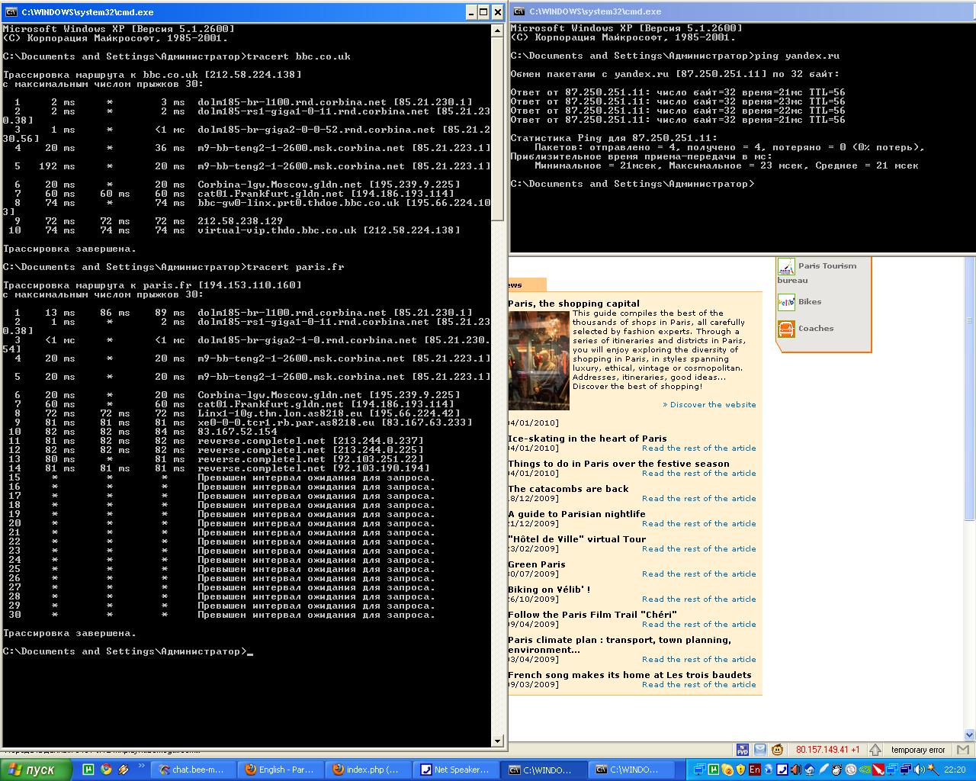The height and width of the screenshot is (781, 976).
Task: Open 'Follow the Paris Film Trail "Chéri"' headline
Action: (x=592, y=615)
